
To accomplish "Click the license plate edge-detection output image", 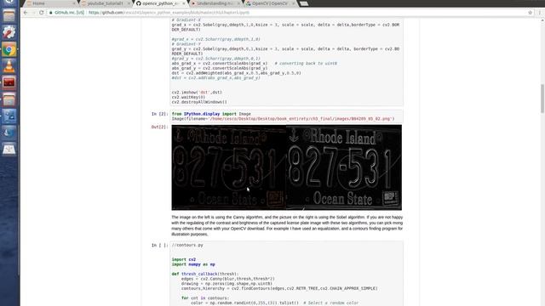I will [286, 167].
